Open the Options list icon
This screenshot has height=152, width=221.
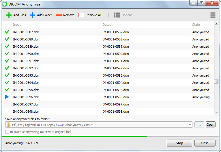[117, 15]
